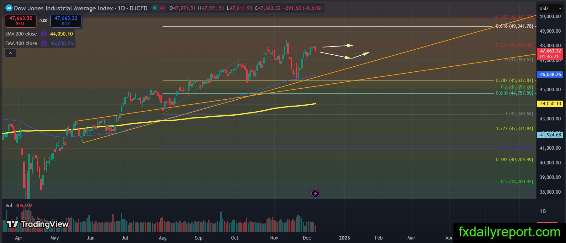Open the lightning bolt event marker
Viewport: 566px width, 243px height.
tap(315, 193)
